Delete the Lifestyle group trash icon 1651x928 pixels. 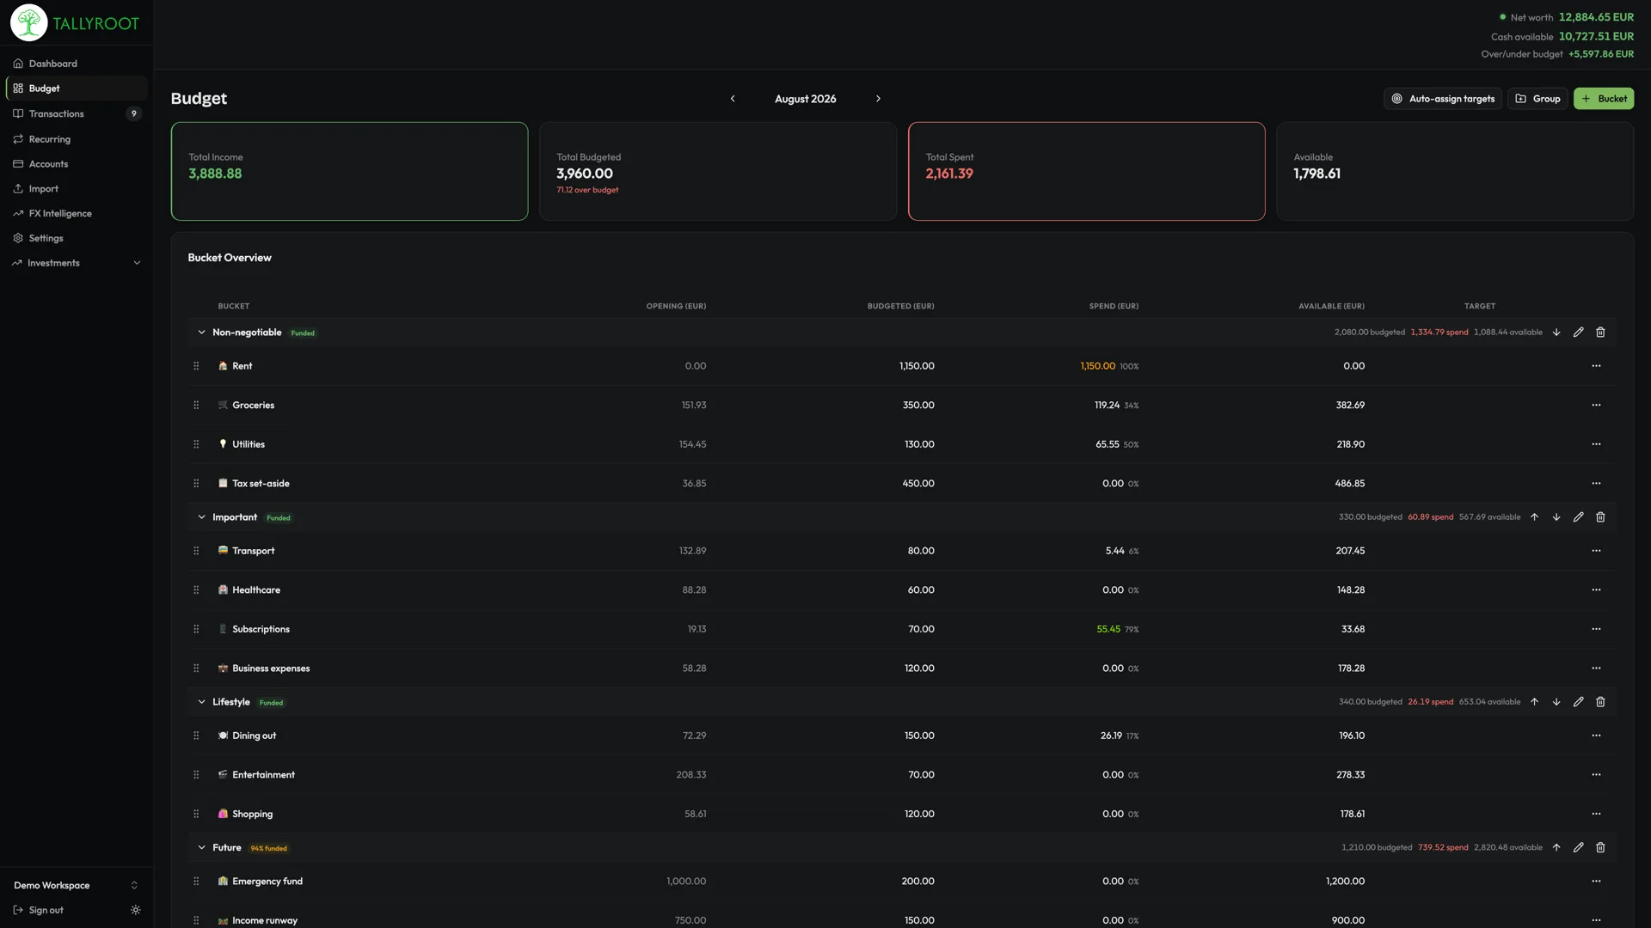1600,702
